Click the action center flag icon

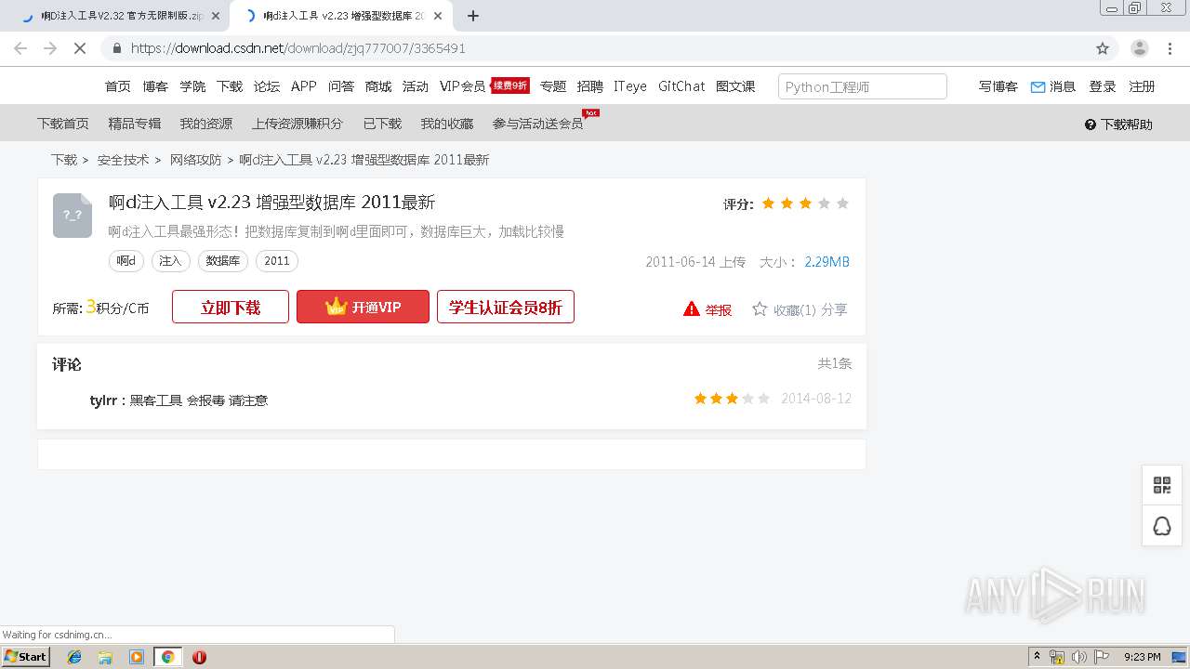pyautogui.click(x=1102, y=657)
